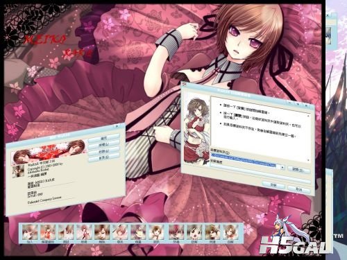
Task: Click the OK (確定) button in About dialog
Action: coord(104,138)
